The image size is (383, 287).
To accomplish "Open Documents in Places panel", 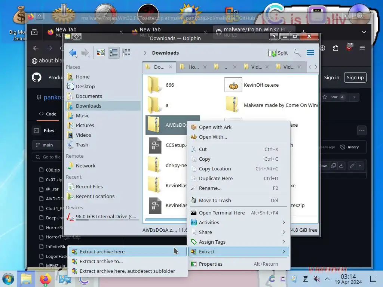I will (x=102, y=96).
